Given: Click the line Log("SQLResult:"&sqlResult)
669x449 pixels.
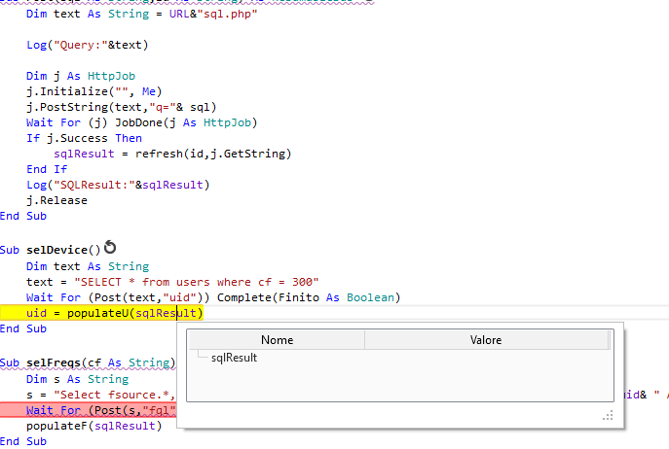Looking at the screenshot, I should click(x=118, y=185).
